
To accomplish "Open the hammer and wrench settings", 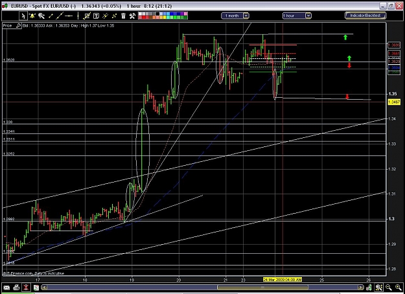I will (x=132, y=16).
